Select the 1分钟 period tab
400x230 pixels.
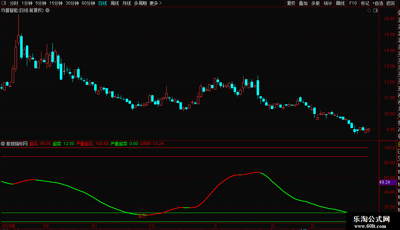27,3
